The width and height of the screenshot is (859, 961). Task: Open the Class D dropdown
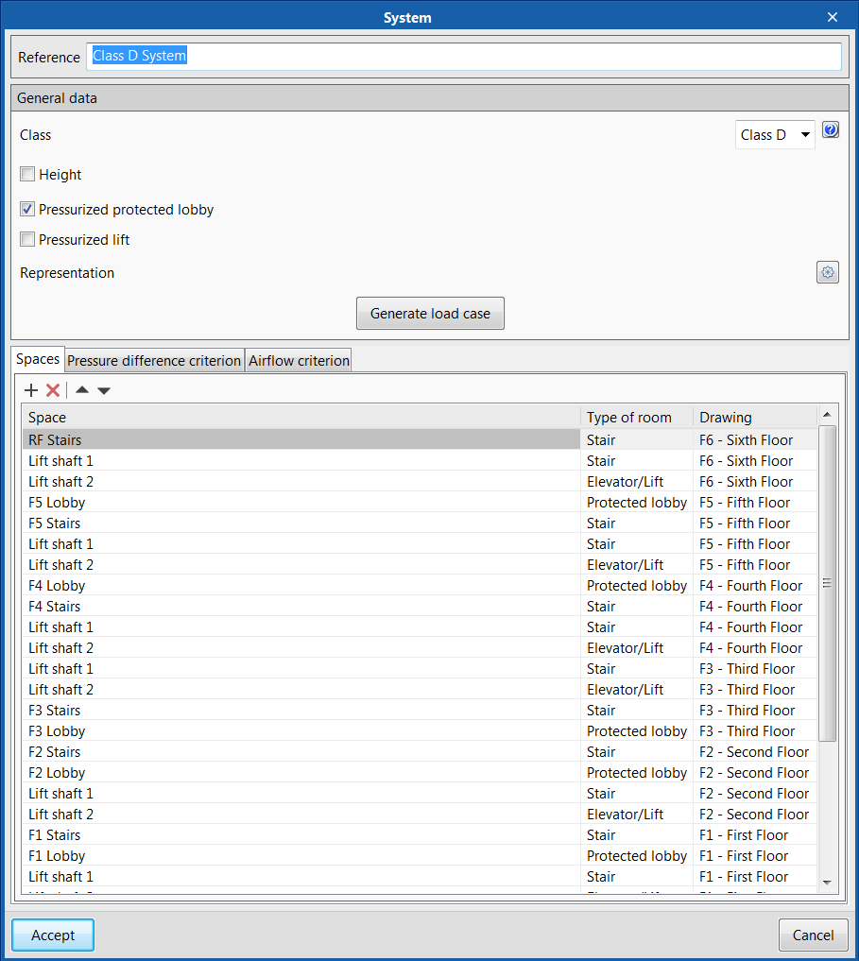[x=775, y=135]
